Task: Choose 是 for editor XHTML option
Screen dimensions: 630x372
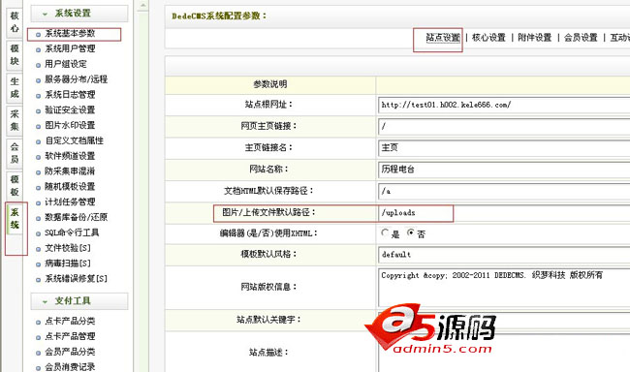Action: (385, 232)
